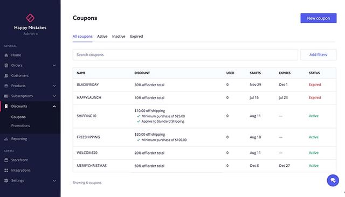The height and width of the screenshot is (197, 345).
Task: Click the Home house icon in sidebar
Action: 6,55
